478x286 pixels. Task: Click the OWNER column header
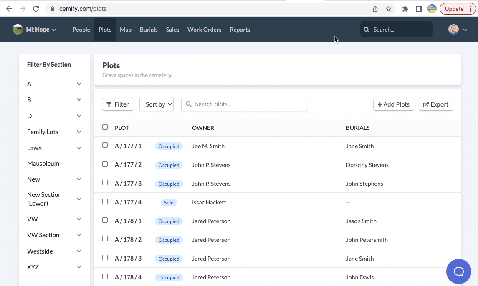point(203,128)
